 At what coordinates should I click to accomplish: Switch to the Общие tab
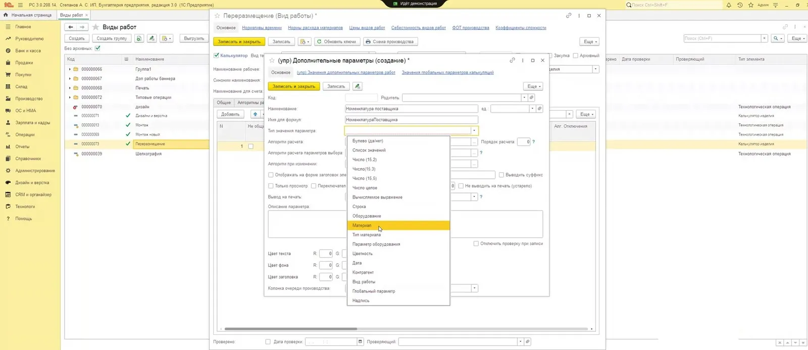coord(224,103)
